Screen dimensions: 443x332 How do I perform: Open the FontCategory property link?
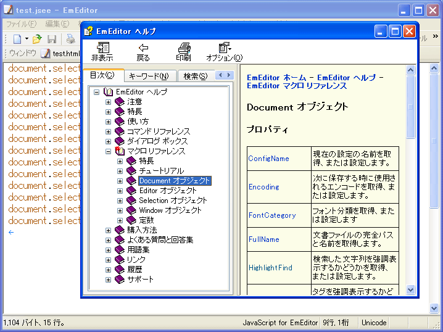[x=272, y=215]
